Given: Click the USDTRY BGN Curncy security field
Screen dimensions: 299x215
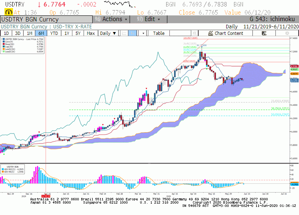Looking at the screenshot, I should [46, 19].
